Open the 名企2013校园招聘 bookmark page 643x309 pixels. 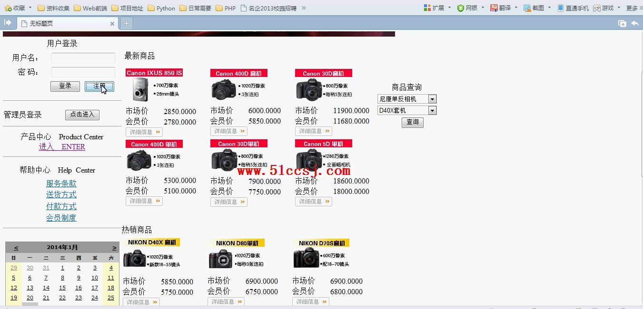[x=268, y=8]
